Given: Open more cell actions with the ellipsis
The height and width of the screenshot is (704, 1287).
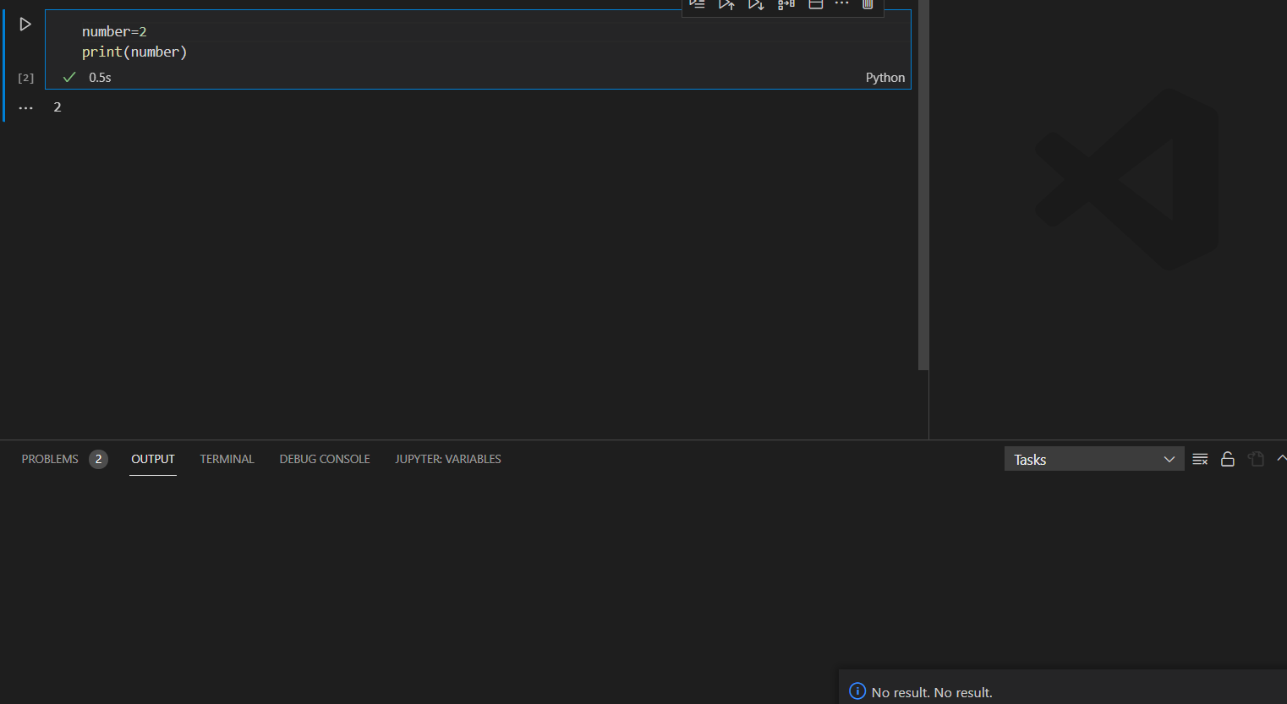Looking at the screenshot, I should pyautogui.click(x=841, y=4).
